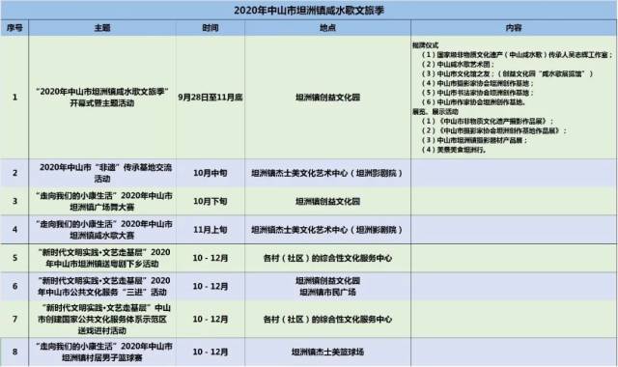The width and height of the screenshot is (618, 367).
Task: Click the sequence number "3" cell
Action: (14, 202)
